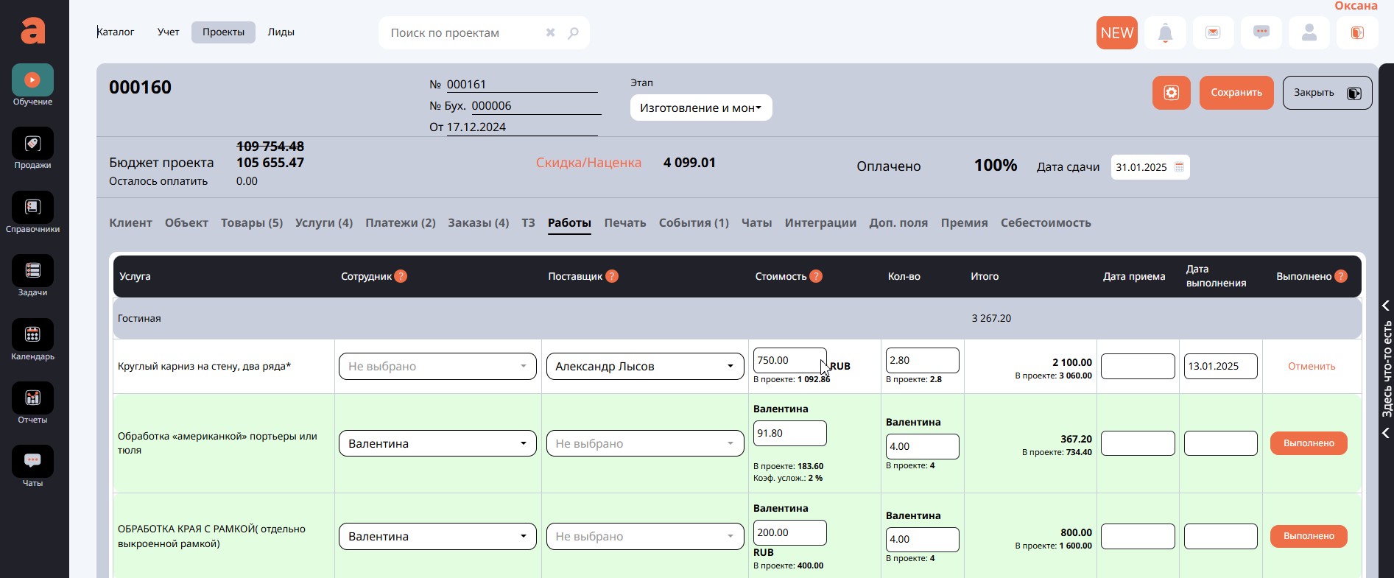The height and width of the screenshot is (578, 1394).
Task: Cancel completion of Круглый карниз via Отменить
Action: [1311, 367]
